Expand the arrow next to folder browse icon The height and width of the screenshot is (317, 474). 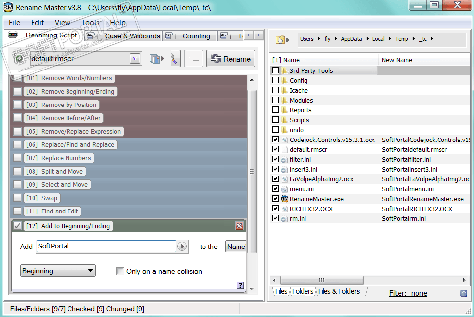(x=288, y=39)
